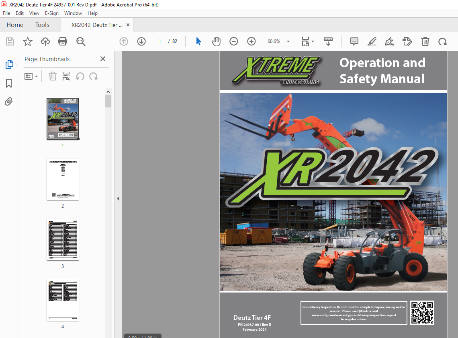Select the XR2042 Deutz Tier document tab
This screenshot has height=338, width=458.
pos(97,25)
